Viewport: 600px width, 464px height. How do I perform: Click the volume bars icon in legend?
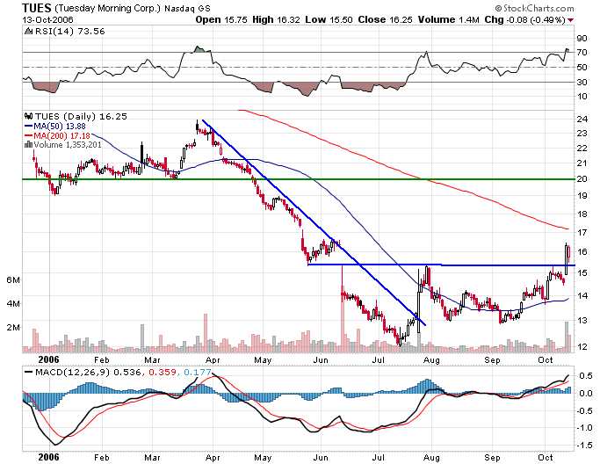[x=29, y=145]
